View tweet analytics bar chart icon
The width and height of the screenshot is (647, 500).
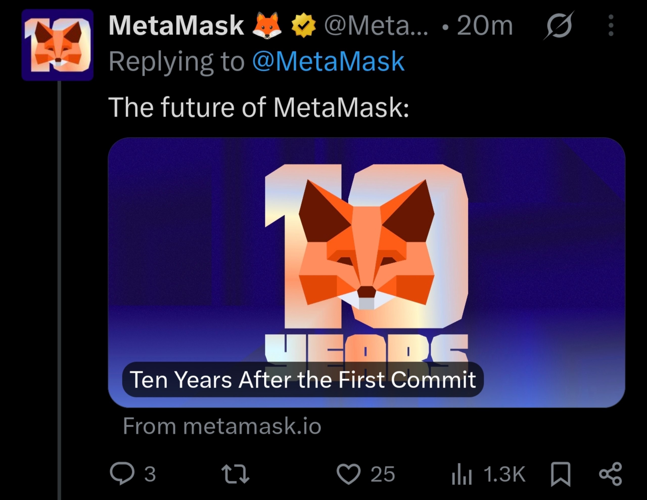tap(461, 474)
